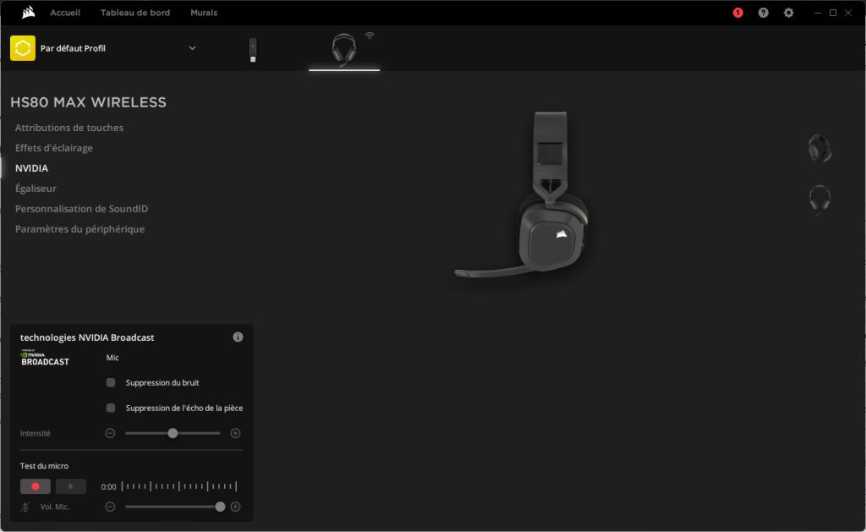The image size is (866, 532).
Task: Click the 'technologies NVIDIA Broadcast' heading
Action: 87,337
